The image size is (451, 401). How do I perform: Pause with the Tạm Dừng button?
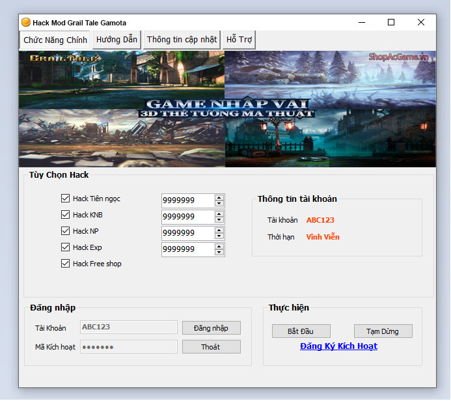click(x=383, y=331)
